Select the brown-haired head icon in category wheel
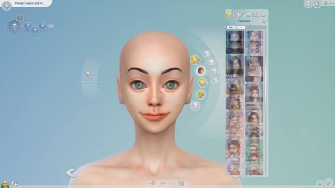 201,70
